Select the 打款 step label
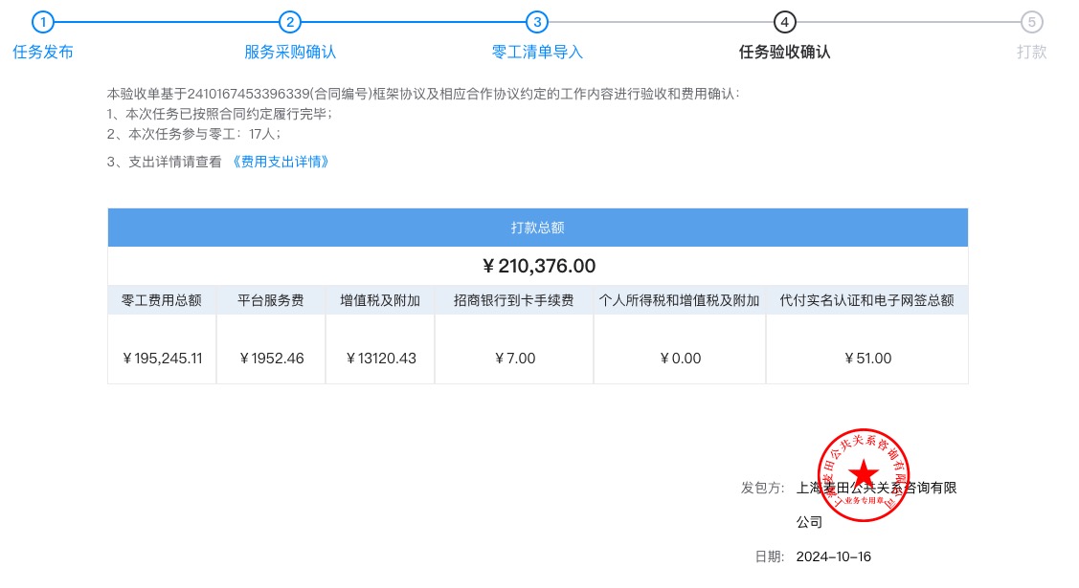Screen dimensions: 1079x588 point(1031,53)
